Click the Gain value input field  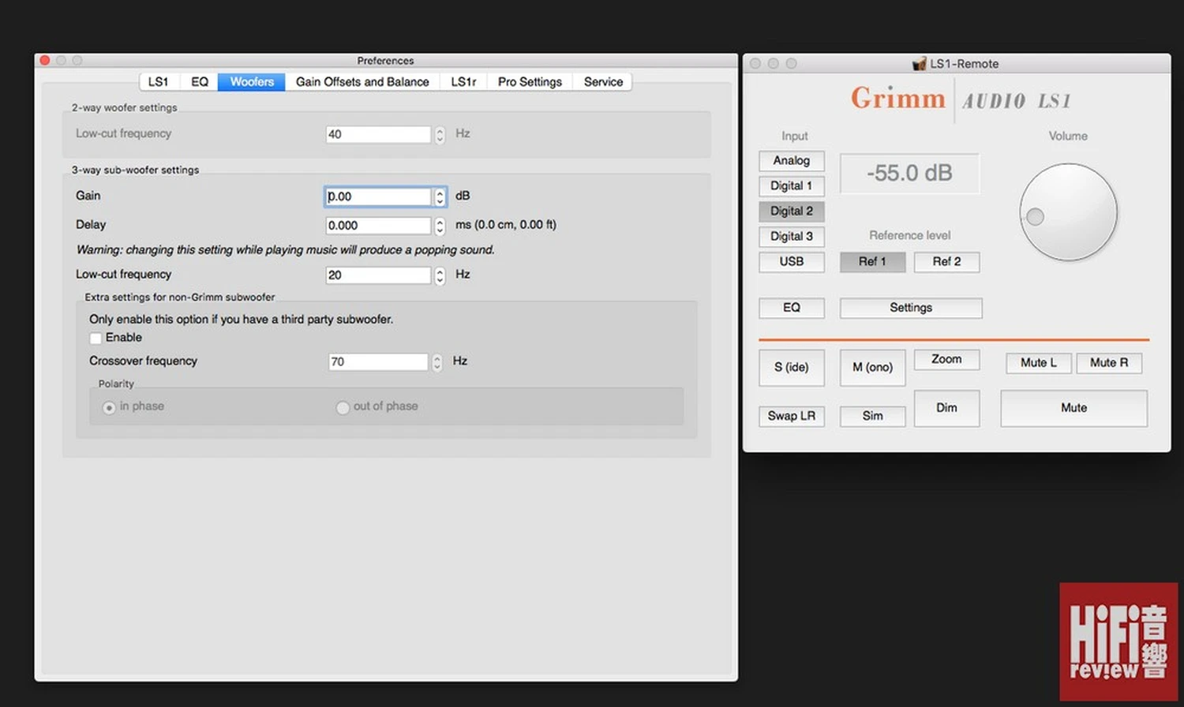pos(378,196)
